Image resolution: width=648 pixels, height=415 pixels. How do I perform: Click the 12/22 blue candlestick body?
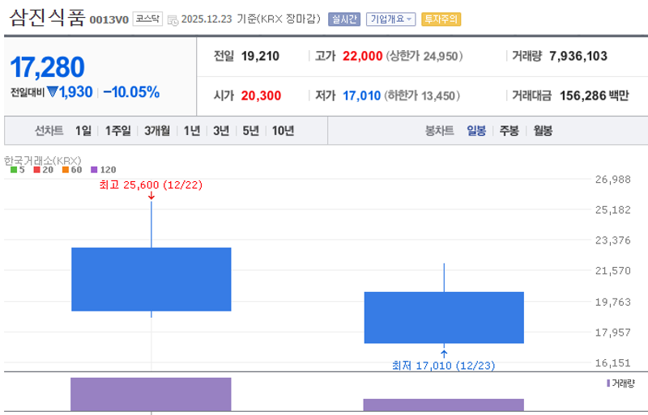coord(151,279)
